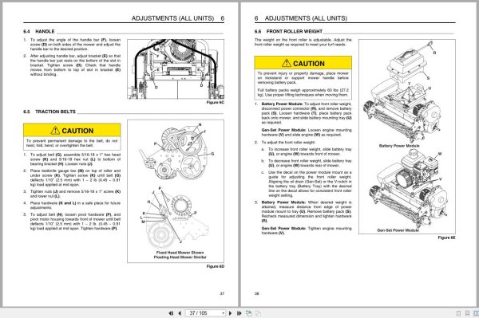Viewport: 479px width, 318px height.
Task: Click the Figure 6C caption
Action: (x=215, y=103)
